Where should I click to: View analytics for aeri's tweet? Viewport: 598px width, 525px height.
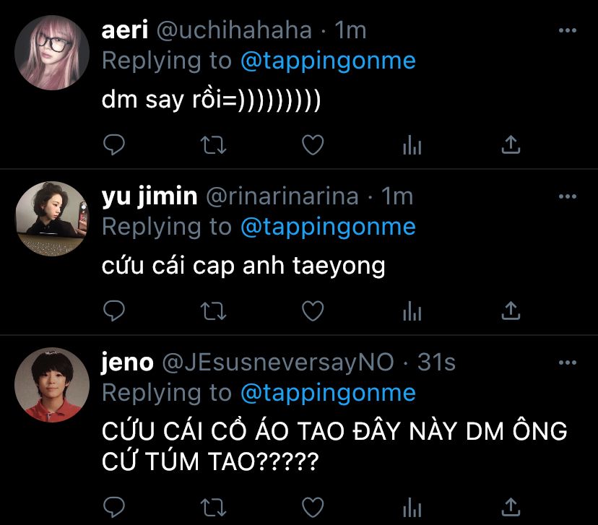click(x=412, y=145)
